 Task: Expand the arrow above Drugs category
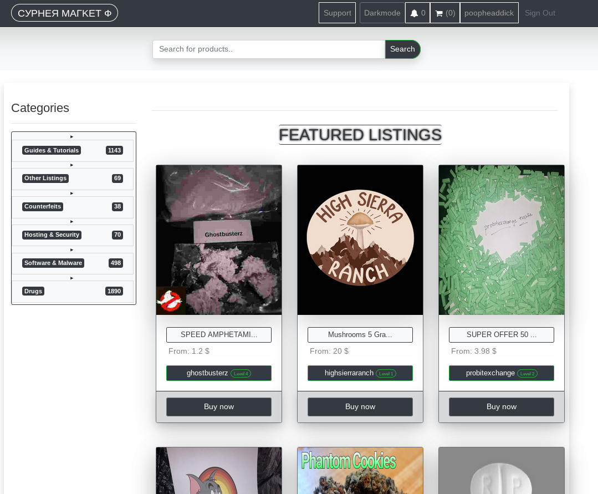pyautogui.click(x=71, y=278)
